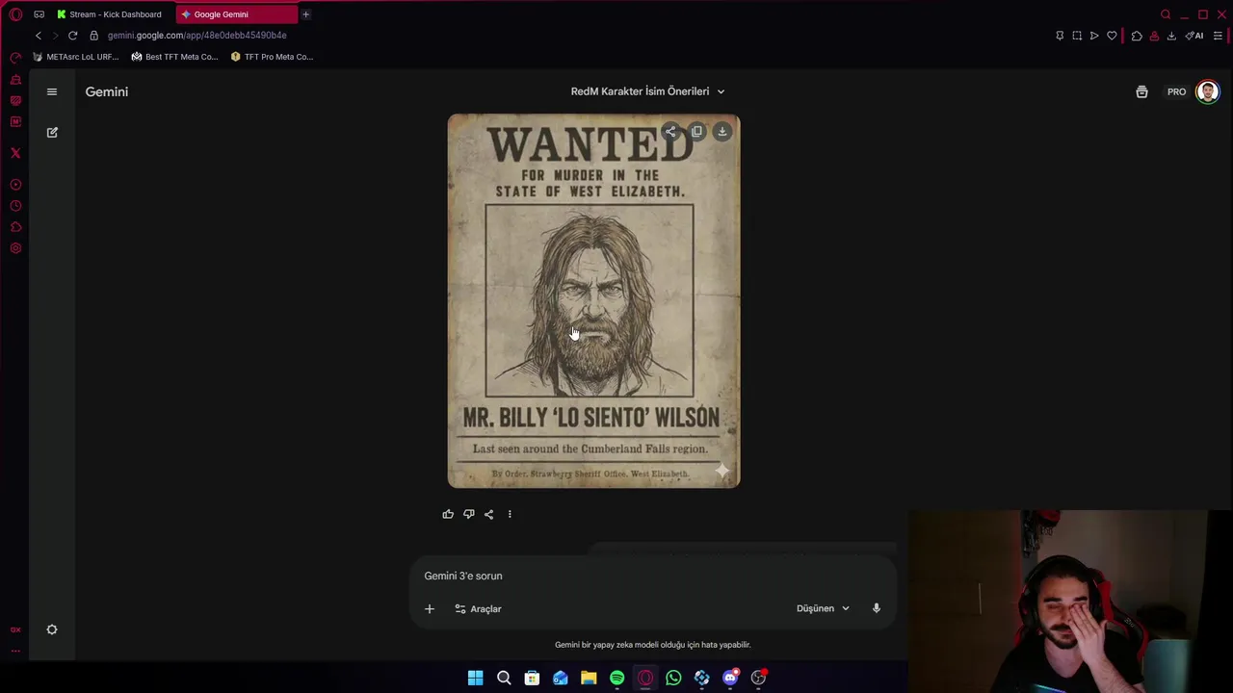This screenshot has height=693, width=1233.
Task: Give the response a thumbs up
Action: pos(448,514)
